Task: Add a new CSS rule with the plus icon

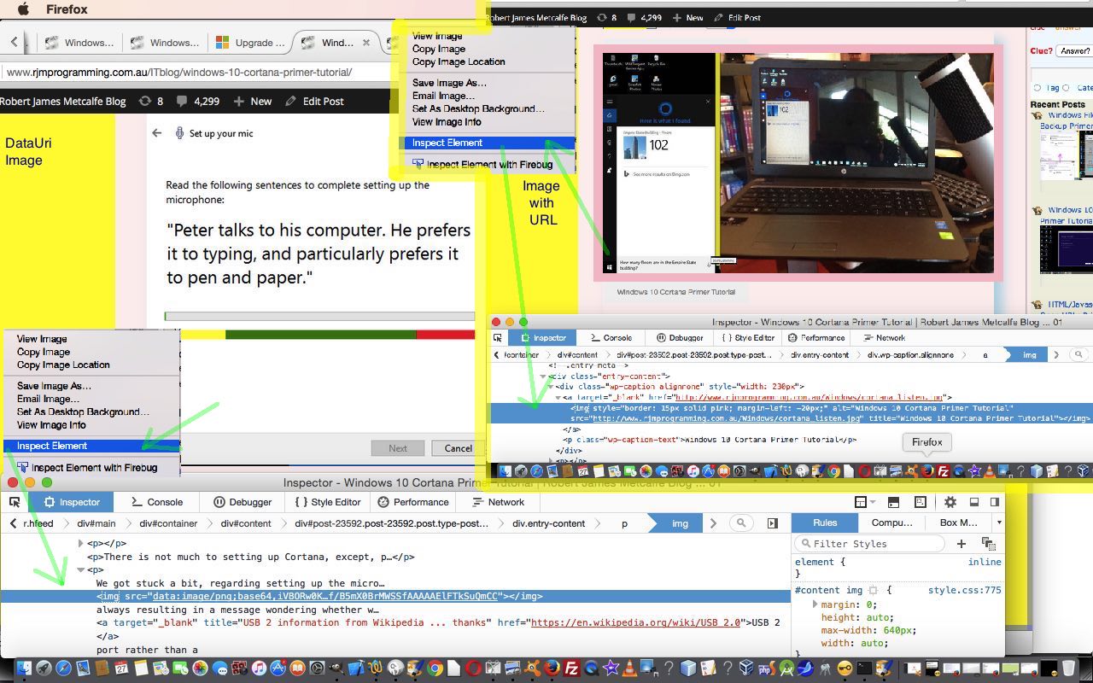Action: click(961, 544)
